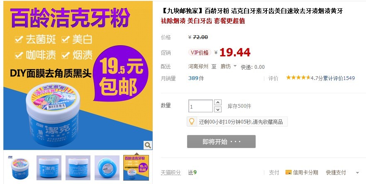The height and width of the screenshot is (184, 366).
Task: Click the 即将开始 button
Action: tap(221, 141)
